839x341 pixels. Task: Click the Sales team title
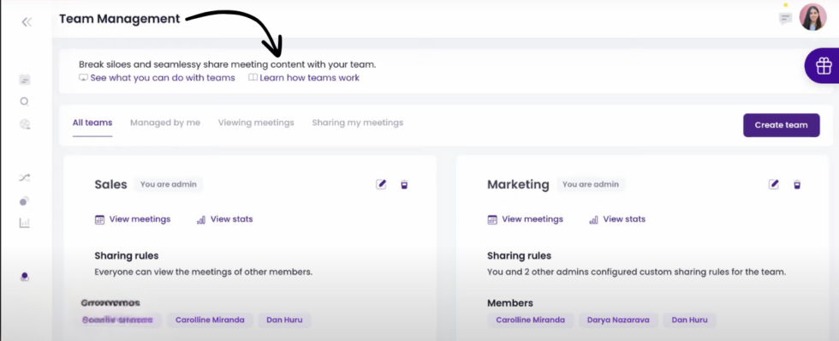pos(110,185)
